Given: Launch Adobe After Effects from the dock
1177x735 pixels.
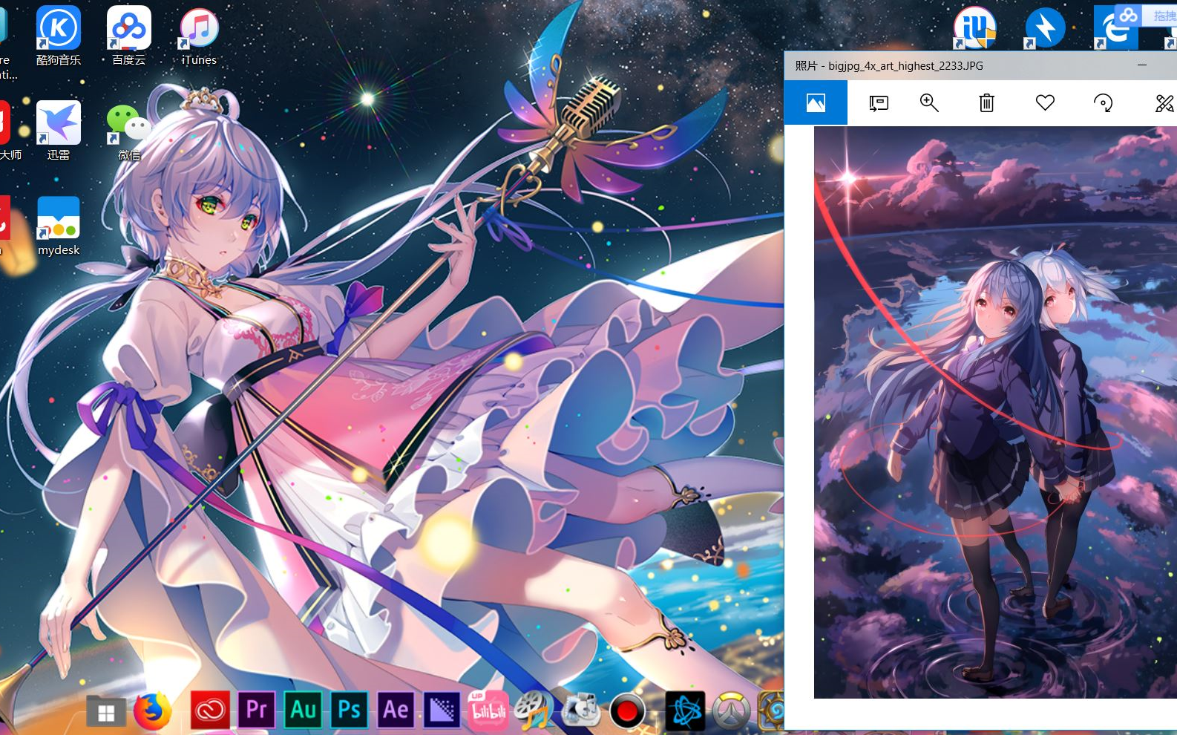Looking at the screenshot, I should (396, 710).
